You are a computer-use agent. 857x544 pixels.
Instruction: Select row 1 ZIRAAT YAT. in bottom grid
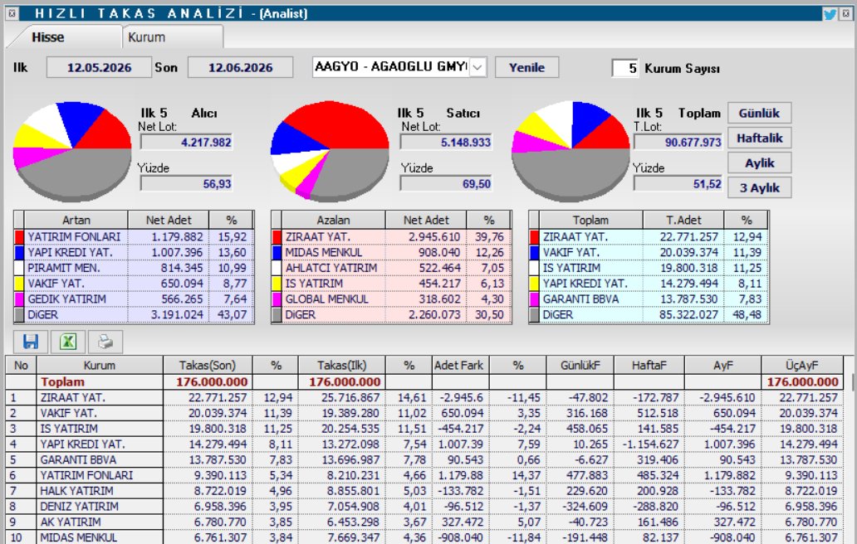click(x=424, y=398)
